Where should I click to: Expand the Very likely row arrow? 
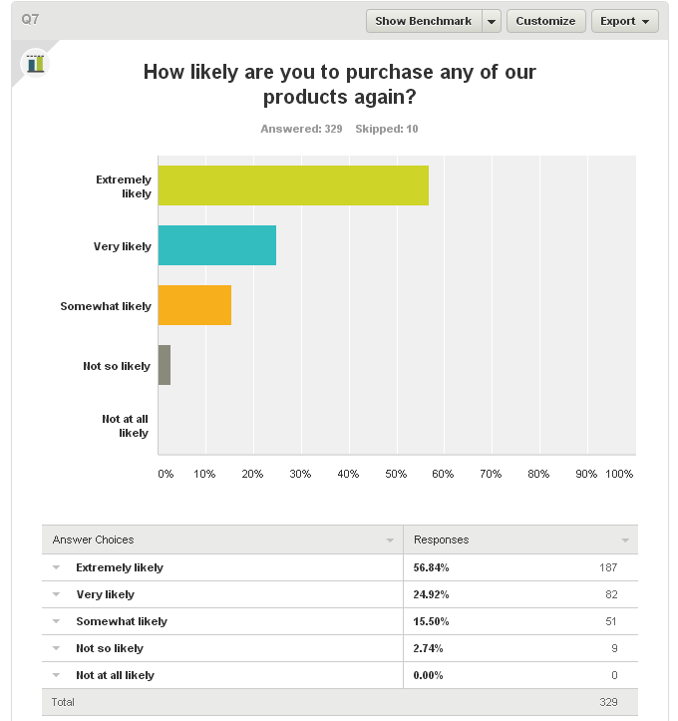(56, 594)
